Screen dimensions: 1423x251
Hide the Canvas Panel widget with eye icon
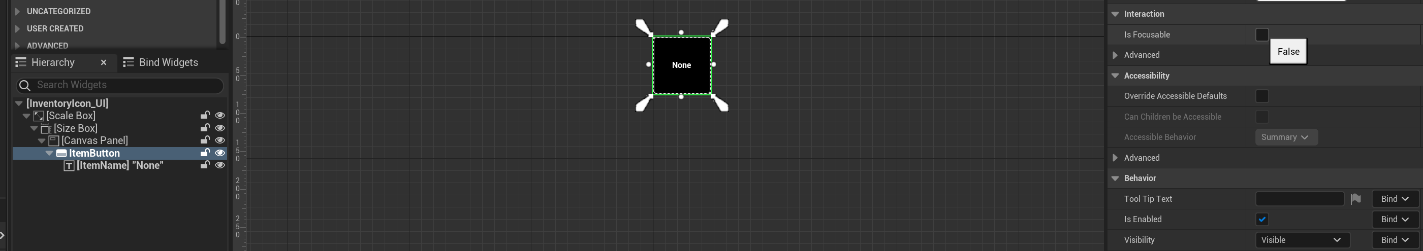point(220,140)
